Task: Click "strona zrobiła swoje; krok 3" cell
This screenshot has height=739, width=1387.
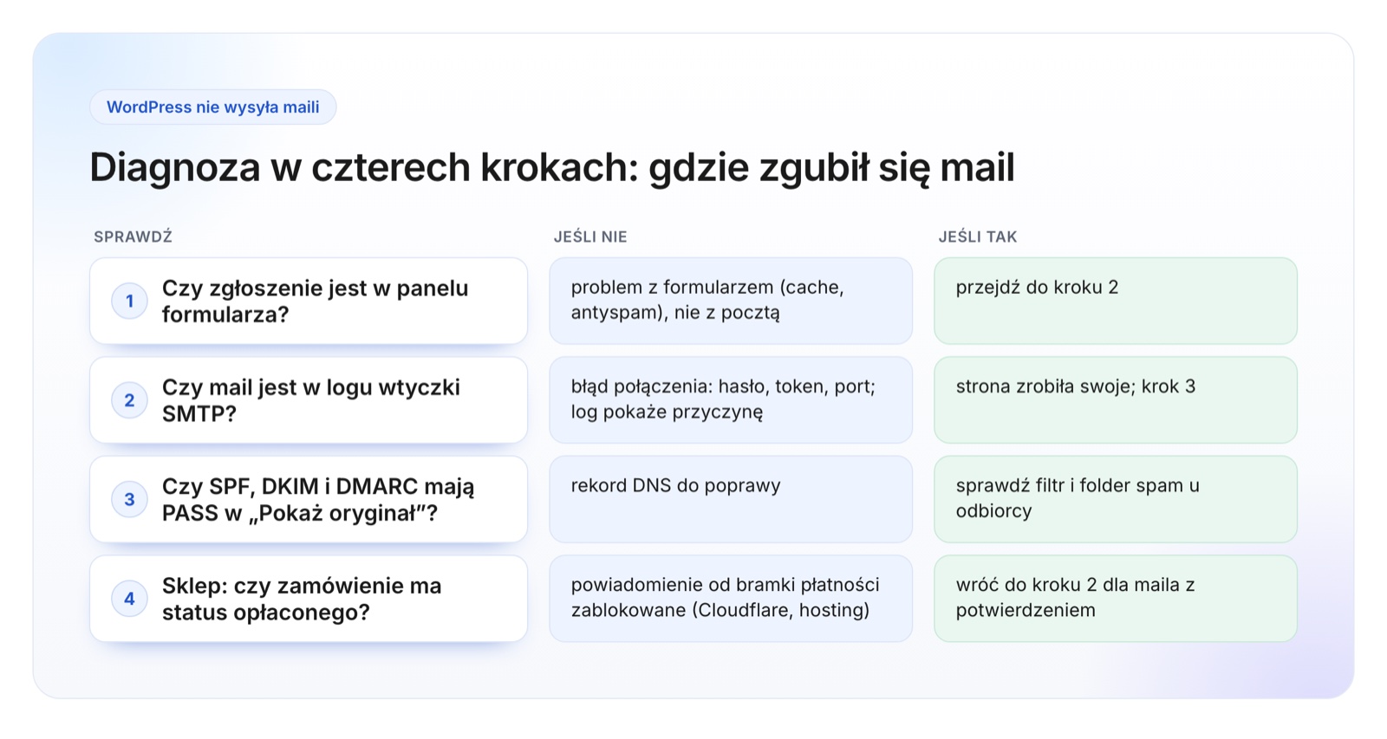Action: click(x=1116, y=400)
